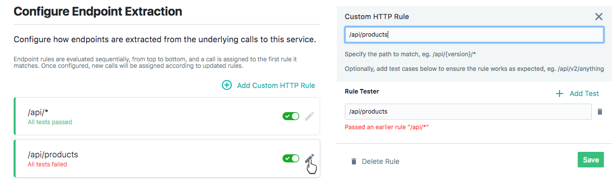This screenshot has height=181, width=612.
Task: Save the custom HTTP rule
Action: pos(590,160)
